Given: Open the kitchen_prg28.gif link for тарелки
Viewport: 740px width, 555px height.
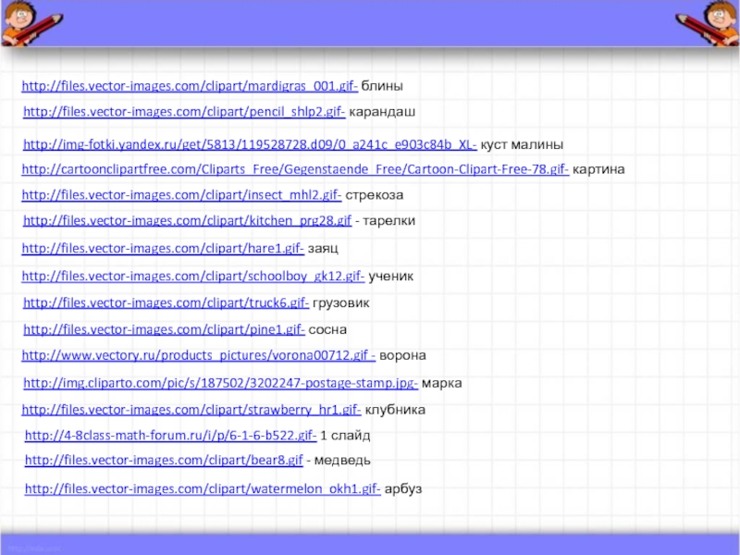Looking at the screenshot, I should point(187,221).
